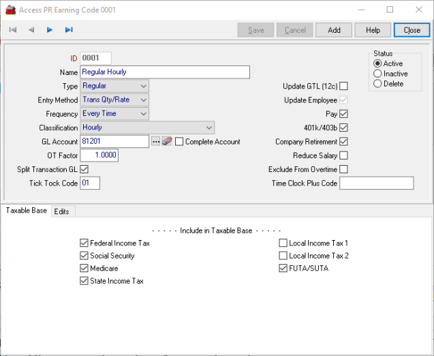Expand the Entry Method dropdown

pos(143,100)
